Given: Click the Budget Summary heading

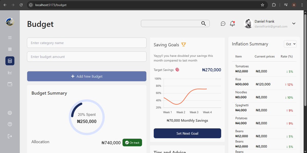Looking at the screenshot, I should (49, 93).
